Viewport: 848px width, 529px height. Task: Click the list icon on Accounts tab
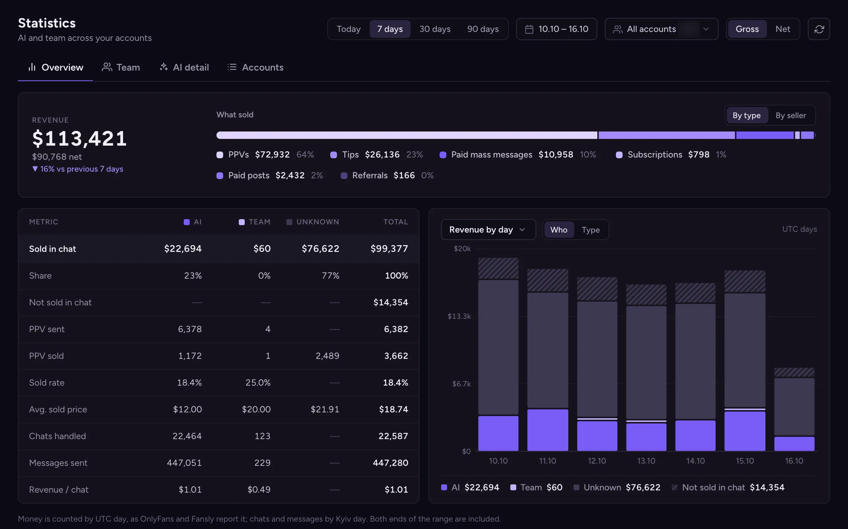point(232,67)
